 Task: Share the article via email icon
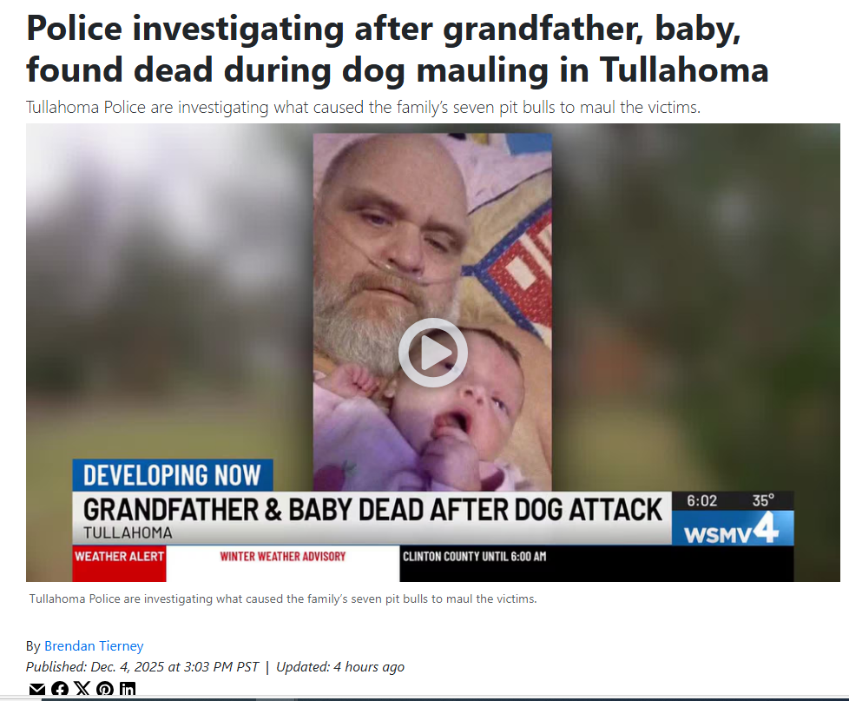(36, 689)
